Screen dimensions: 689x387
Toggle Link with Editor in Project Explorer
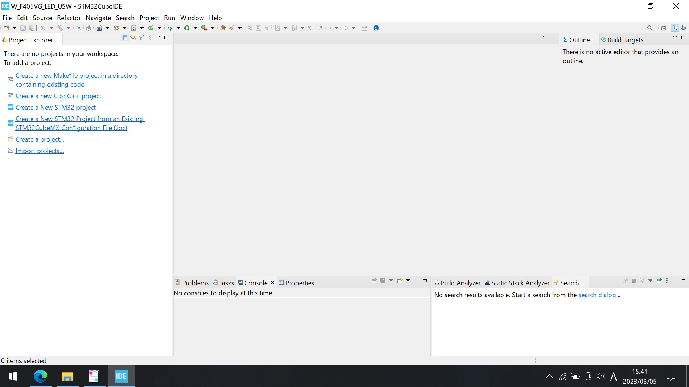coord(133,38)
